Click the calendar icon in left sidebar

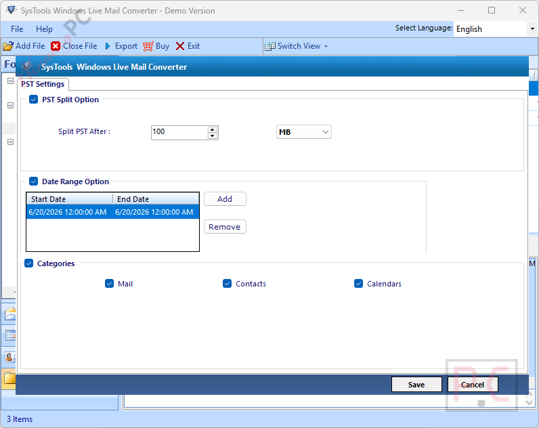click(10, 335)
